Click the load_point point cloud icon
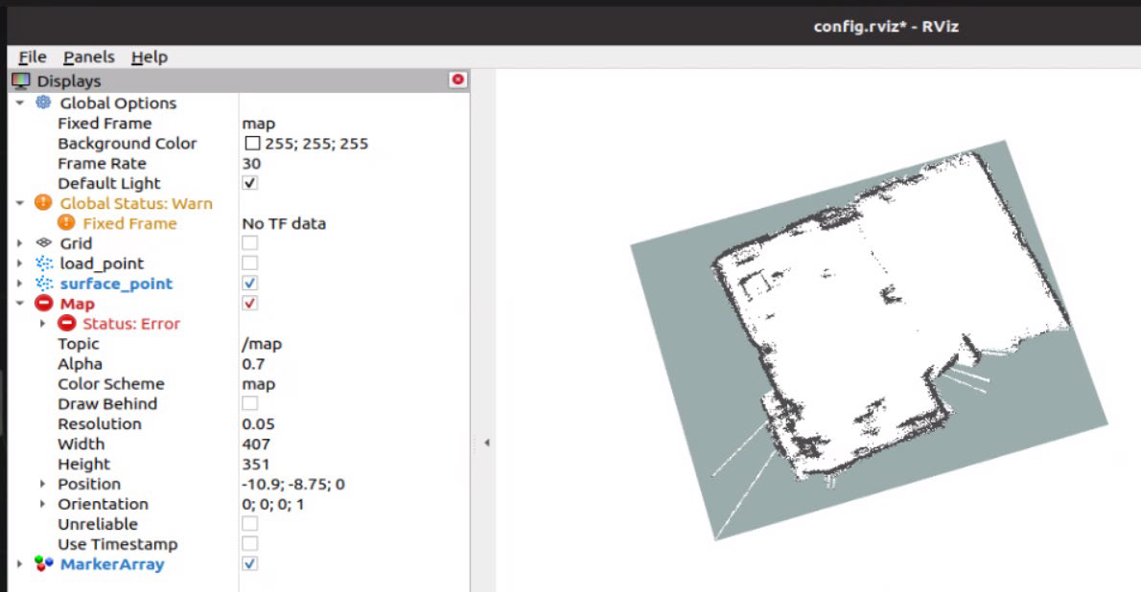Viewport: 1141px width, 592px height. point(44,263)
